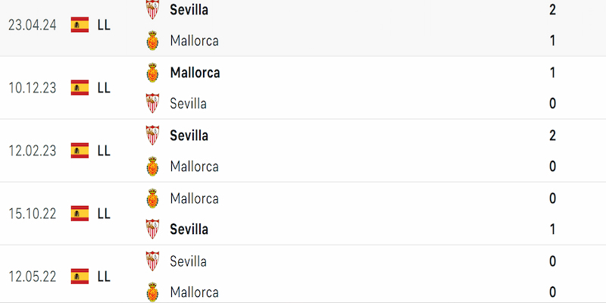
Task: Click Sevilla crest in 23.04.24 match
Action: (152, 9)
